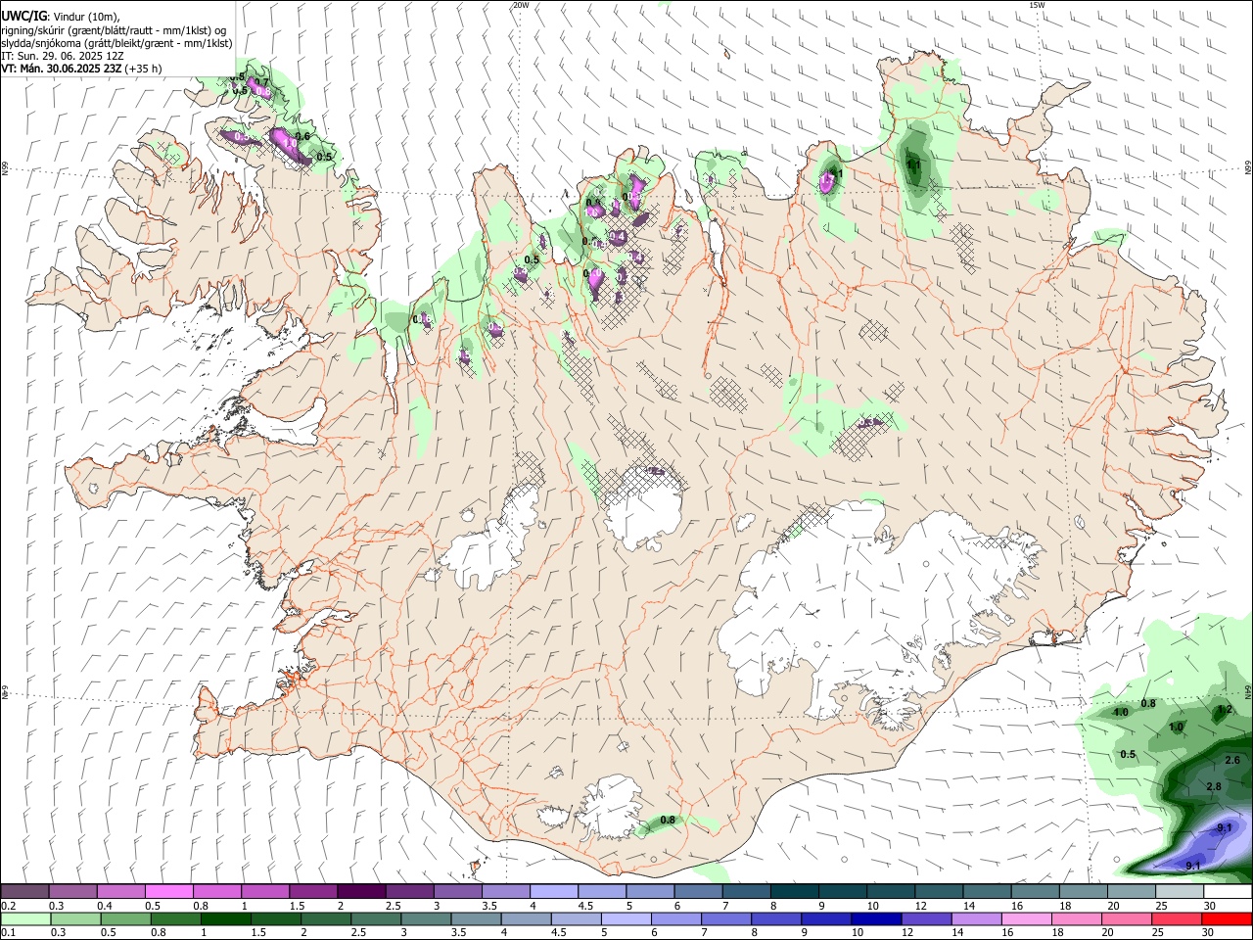The width and height of the screenshot is (1253, 940).
Task: Pick the bright red rain swatch at 30
Action: tap(1228, 918)
